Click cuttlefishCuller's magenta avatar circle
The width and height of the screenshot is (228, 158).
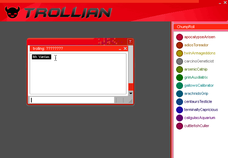[x=180, y=126]
